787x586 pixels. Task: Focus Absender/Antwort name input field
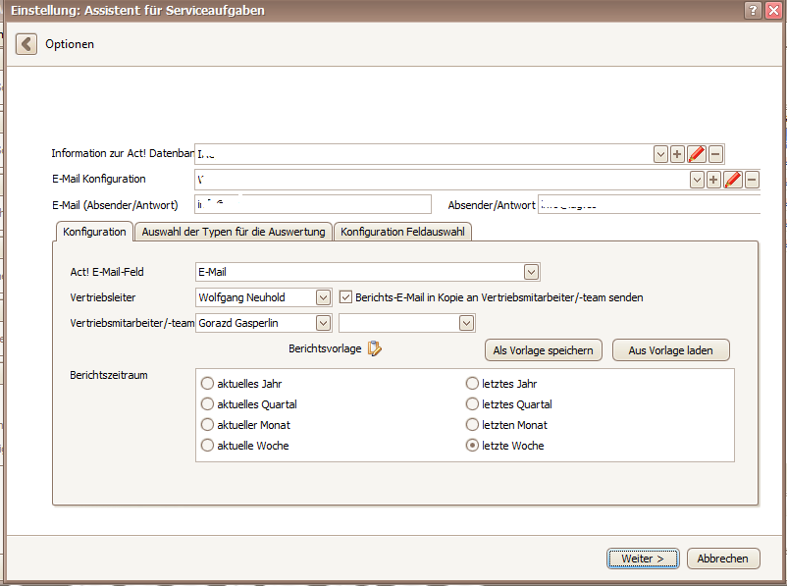649,204
